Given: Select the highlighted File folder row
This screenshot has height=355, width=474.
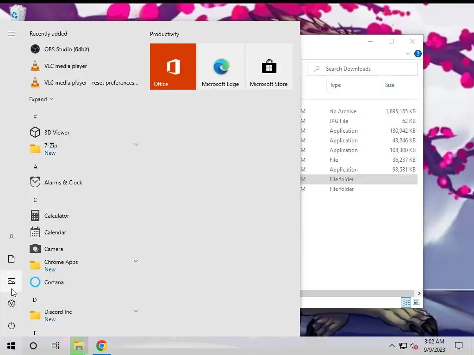Looking at the screenshot, I should point(359,179).
